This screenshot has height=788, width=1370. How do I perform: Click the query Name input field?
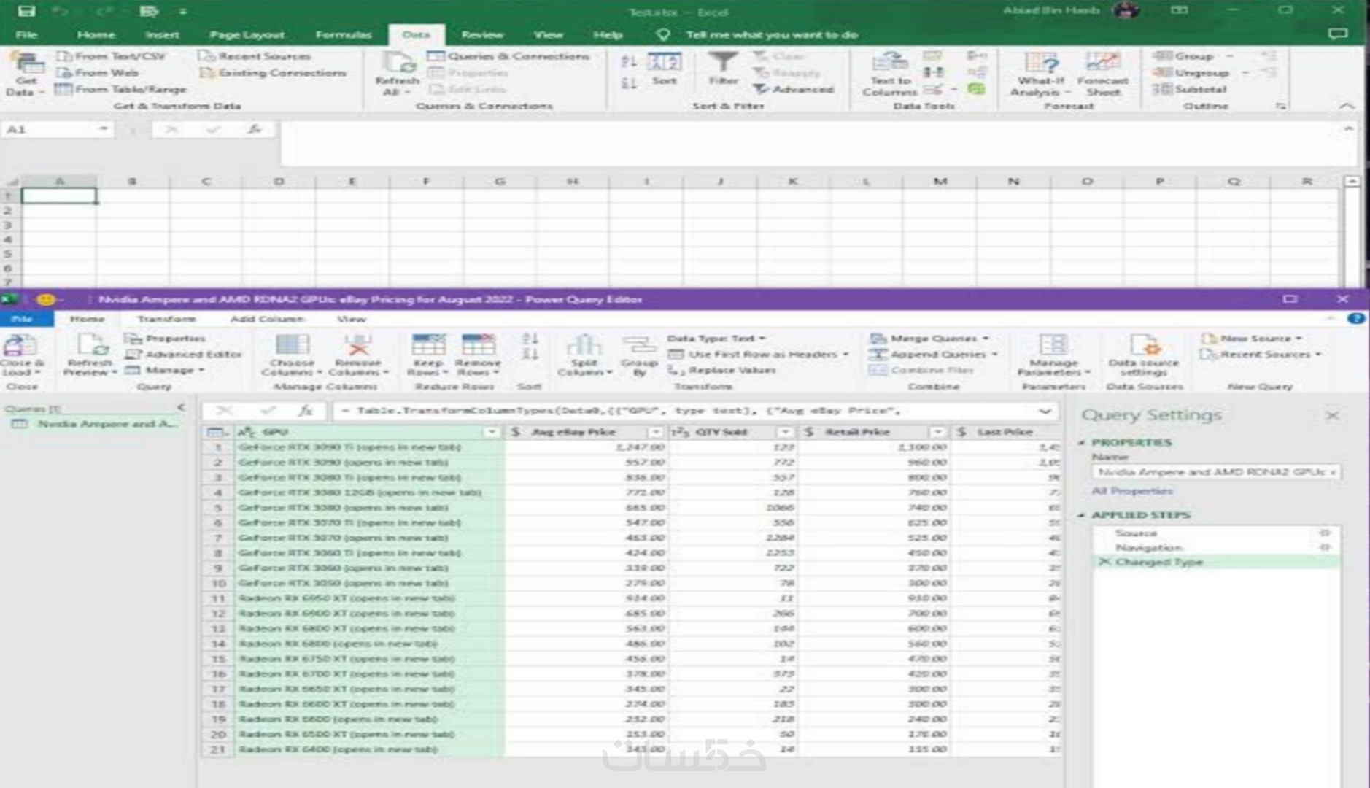1215,472
